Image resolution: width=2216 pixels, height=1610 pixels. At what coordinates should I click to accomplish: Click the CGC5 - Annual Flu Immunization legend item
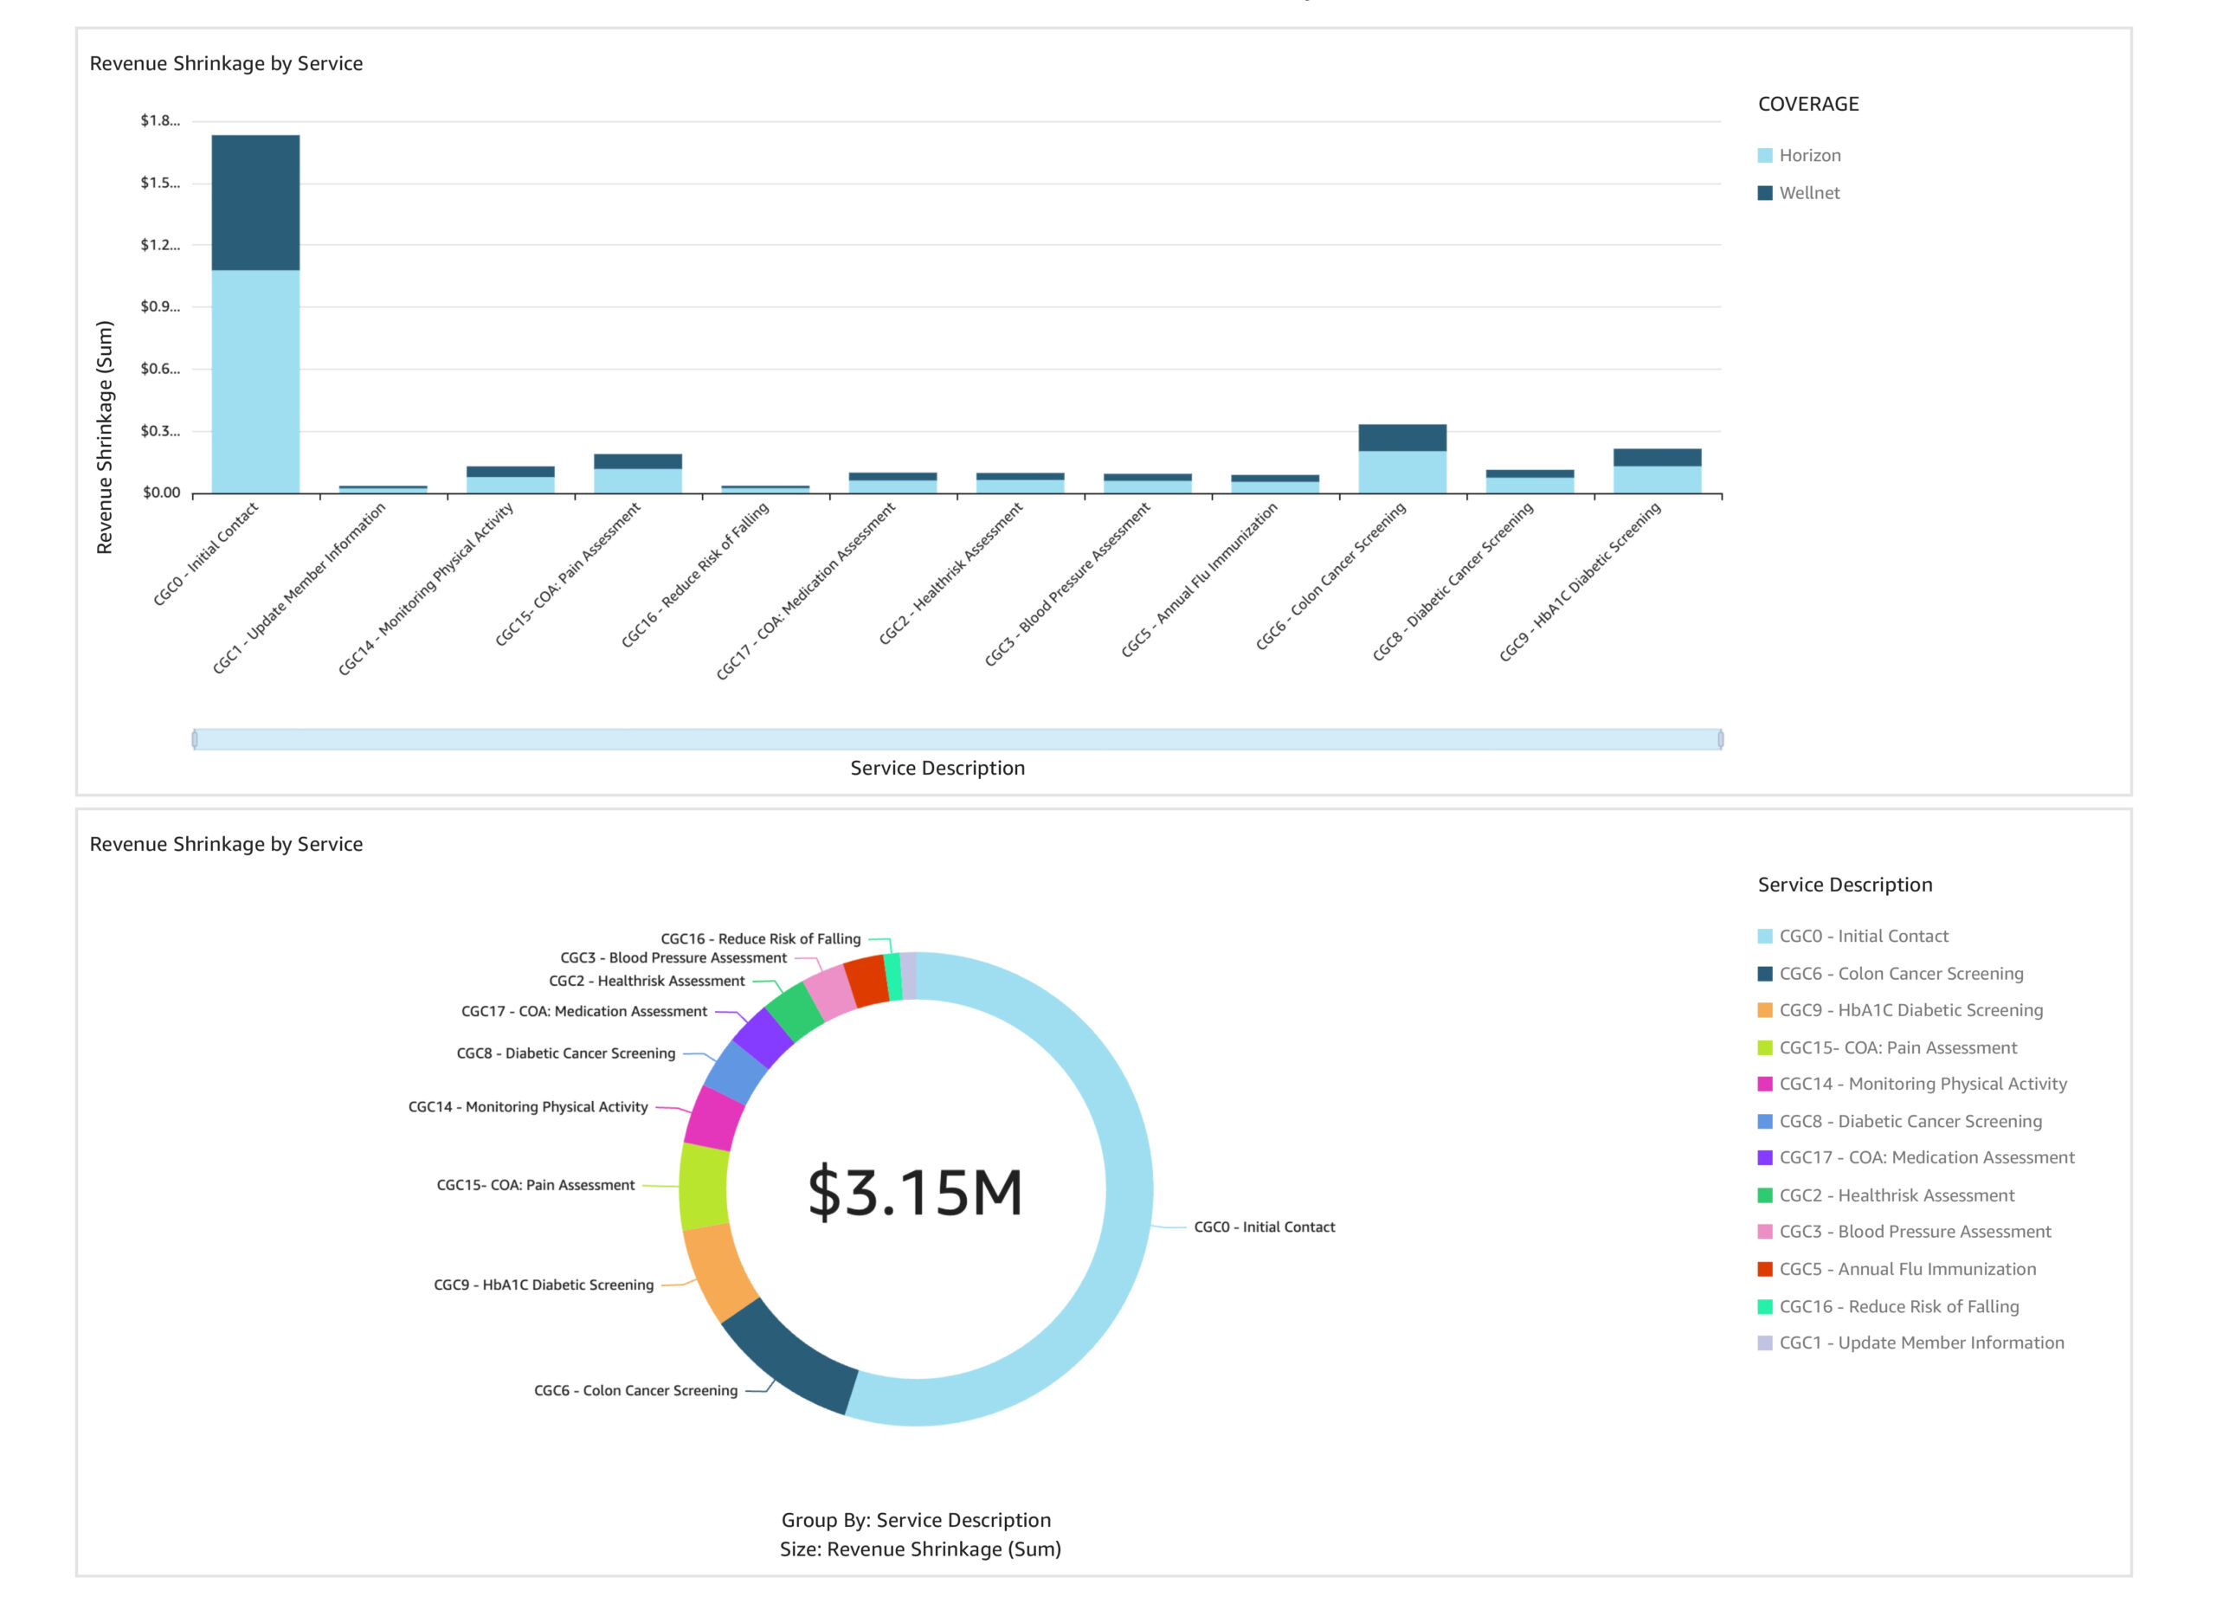tap(1907, 1269)
